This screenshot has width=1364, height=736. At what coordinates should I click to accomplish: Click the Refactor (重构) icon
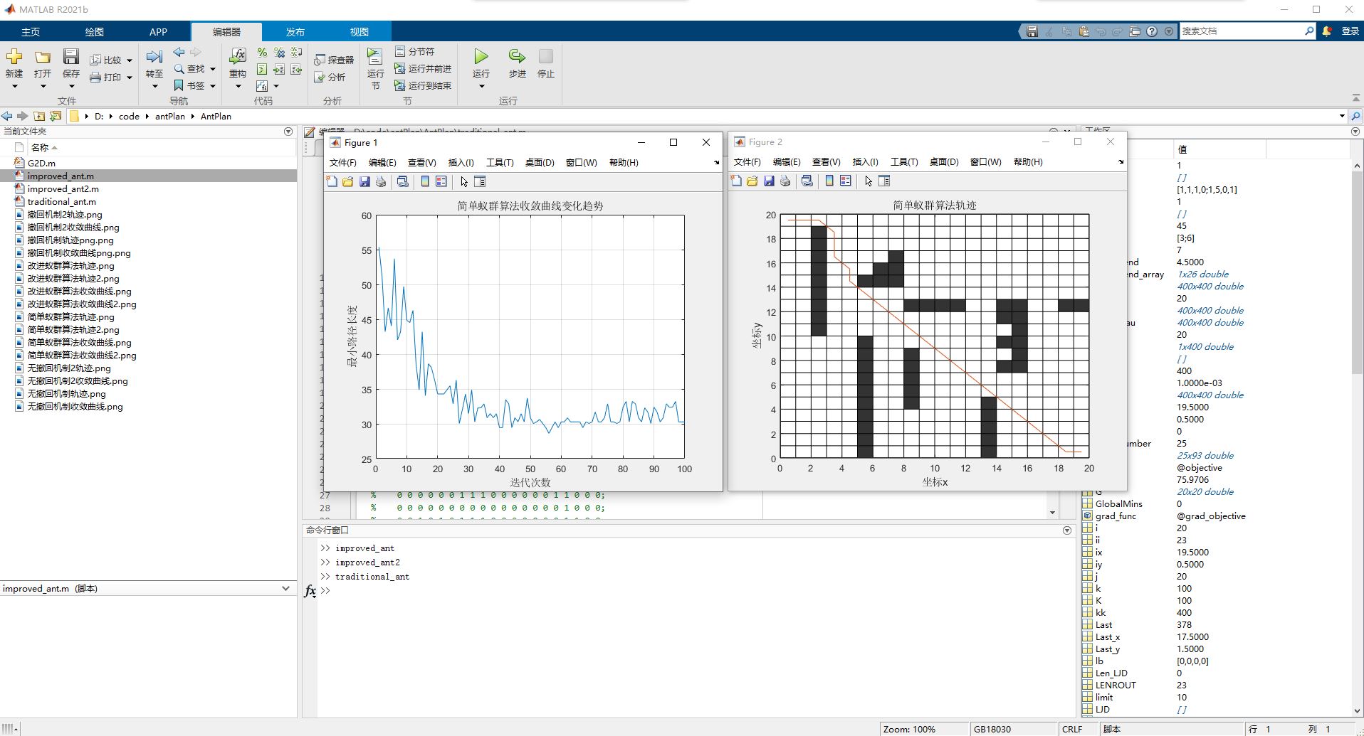click(238, 58)
